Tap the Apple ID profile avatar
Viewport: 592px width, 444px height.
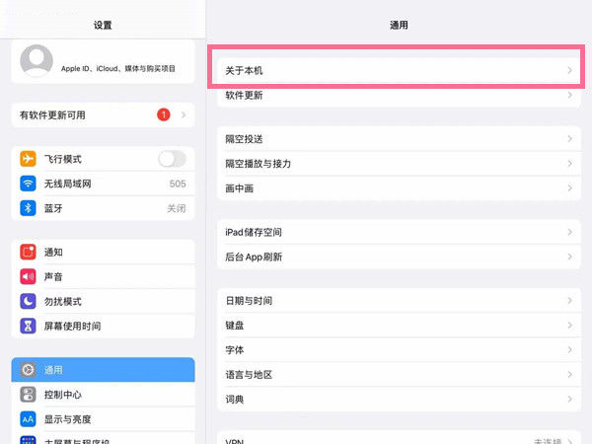click(37, 61)
